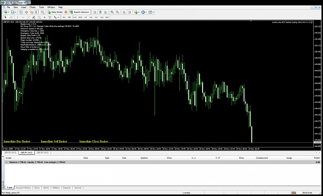Select the equidistant channel tool
The width and height of the screenshot is (323, 196).
34,17
